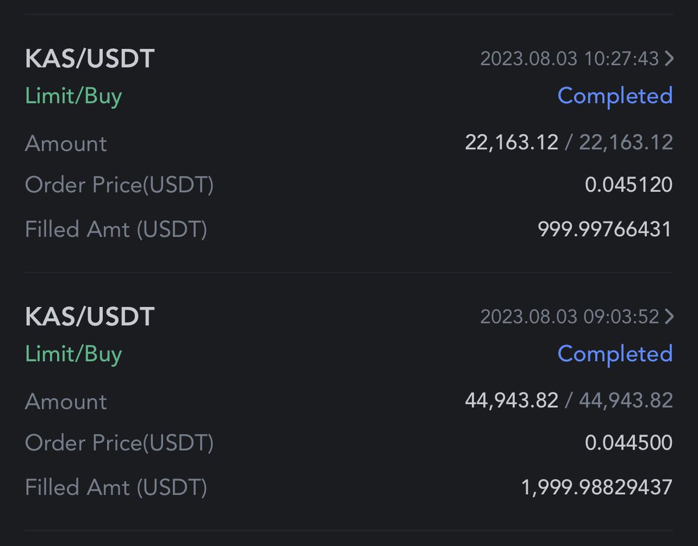Click the Amount label in the 09:03:52 order

(66, 402)
